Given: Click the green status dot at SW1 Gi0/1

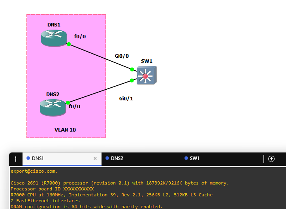Looking at the screenshot, I should [132, 81].
